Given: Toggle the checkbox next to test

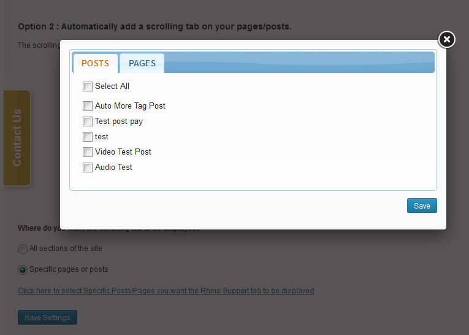Looking at the screenshot, I should (x=87, y=137).
